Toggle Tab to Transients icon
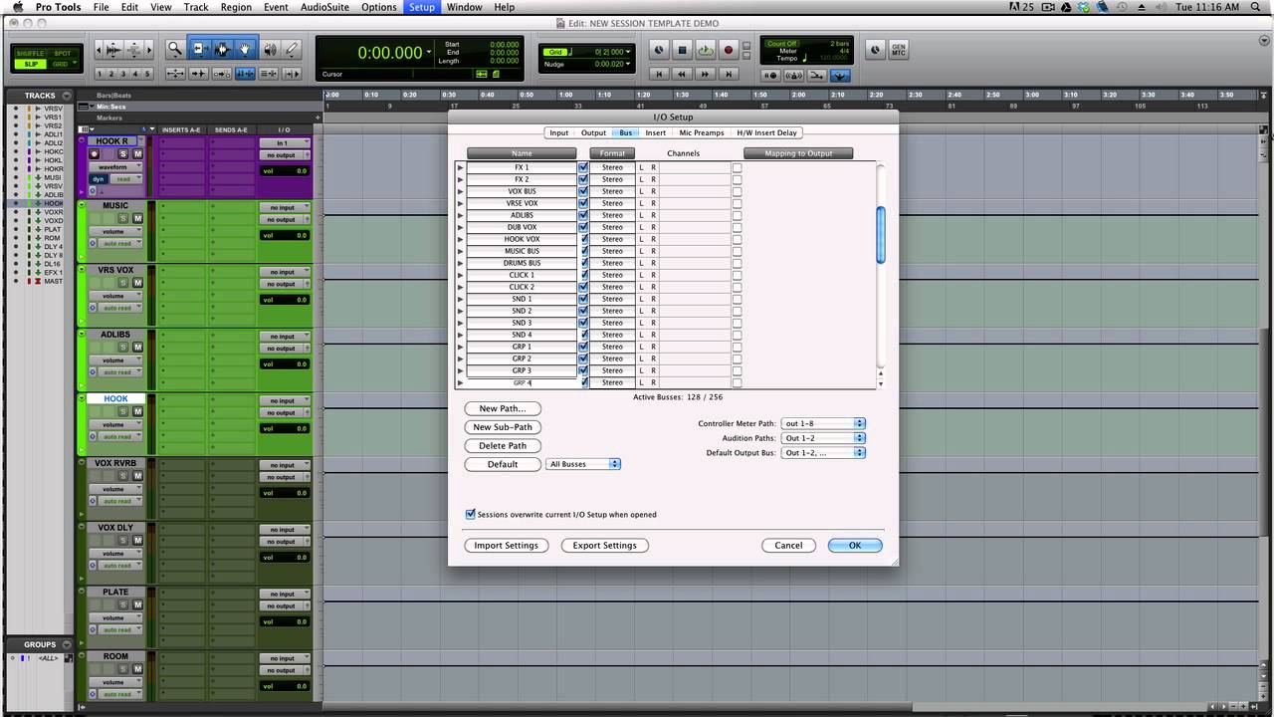The image size is (1274, 717). pos(198,74)
